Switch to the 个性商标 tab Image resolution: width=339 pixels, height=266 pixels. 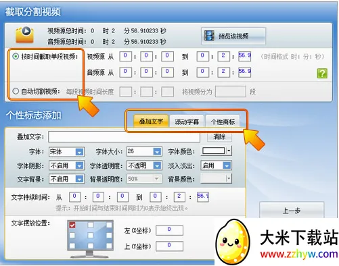pos(223,122)
